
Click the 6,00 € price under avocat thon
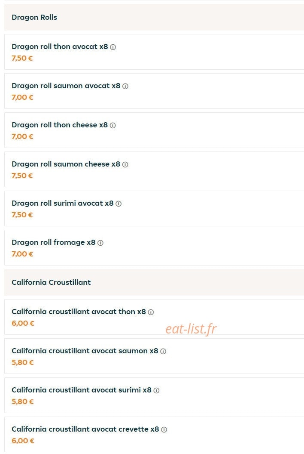(x=23, y=324)
